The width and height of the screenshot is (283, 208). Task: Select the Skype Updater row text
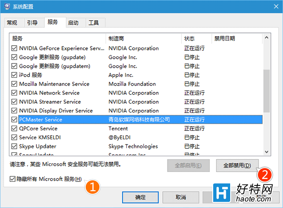point(38,146)
